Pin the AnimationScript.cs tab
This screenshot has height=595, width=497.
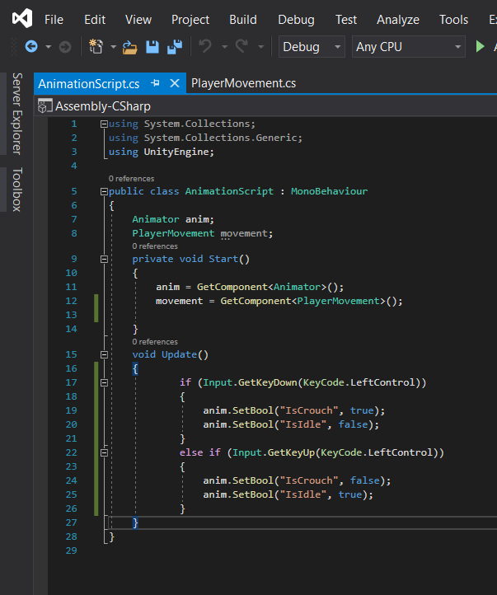(155, 83)
